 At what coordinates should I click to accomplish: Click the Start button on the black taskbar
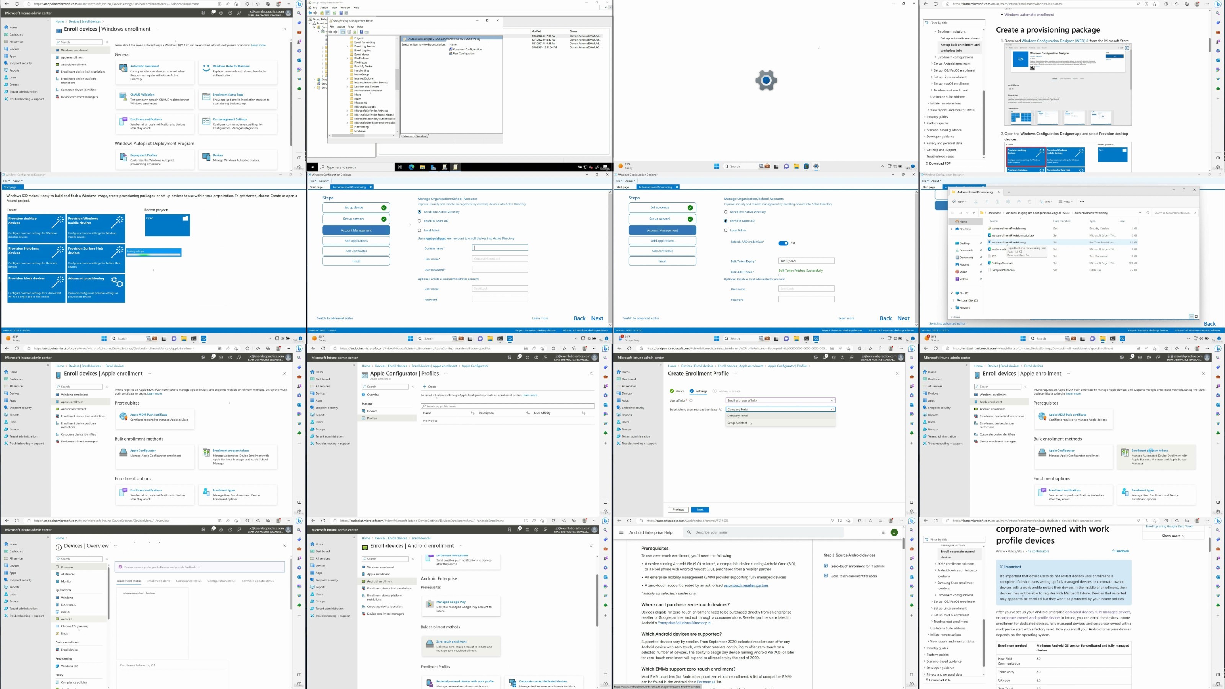(312, 167)
